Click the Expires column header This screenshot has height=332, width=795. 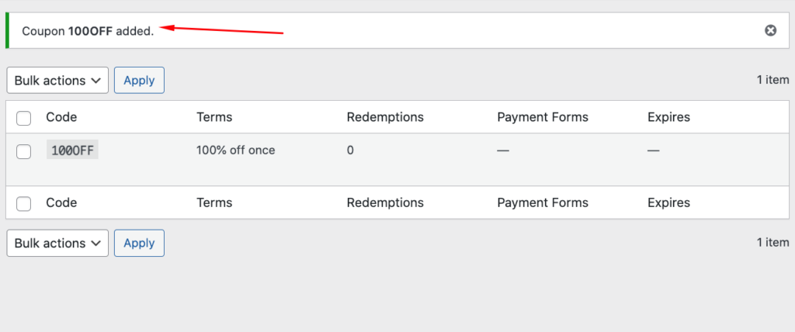(x=668, y=117)
